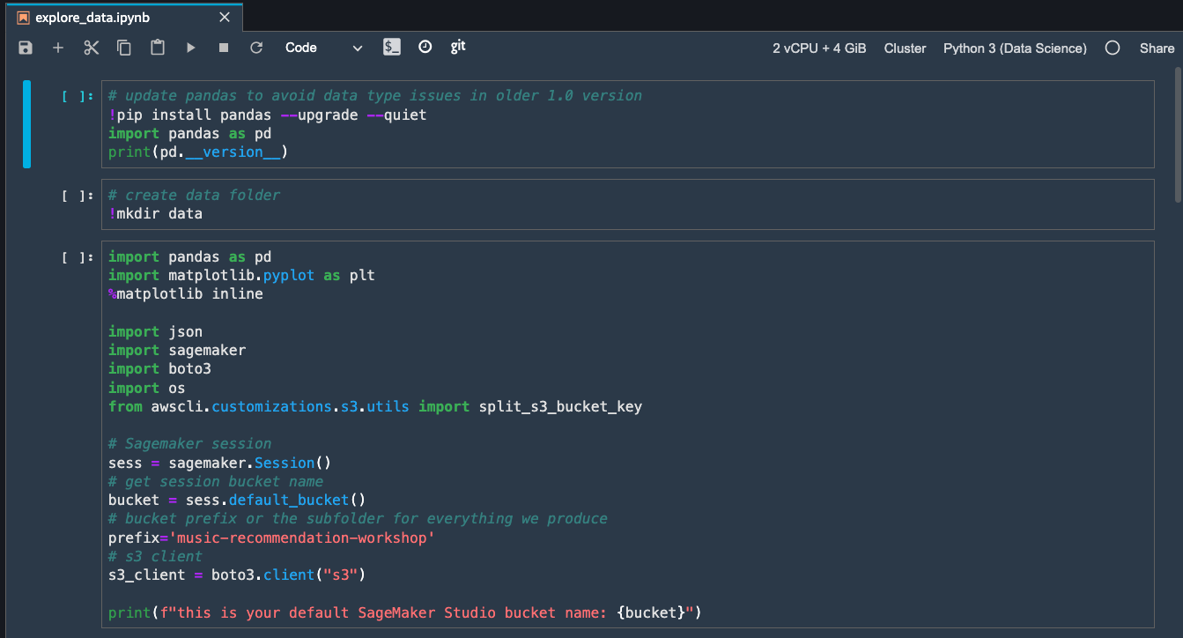Click the prompt of the mkdir data cell

78,196
